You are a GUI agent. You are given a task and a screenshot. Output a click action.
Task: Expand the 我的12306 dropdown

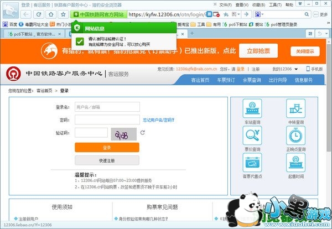285,69
